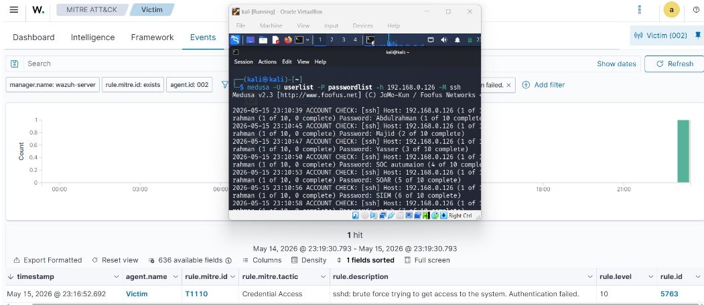Open rule 5763 link
704x305 pixels.
[669, 294]
